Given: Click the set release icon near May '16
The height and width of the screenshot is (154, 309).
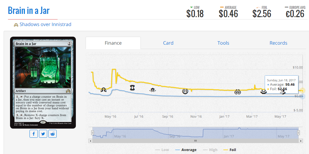Looking at the screenshot, I should click(104, 90).
